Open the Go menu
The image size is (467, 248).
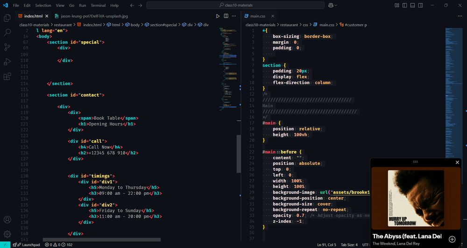72,5
